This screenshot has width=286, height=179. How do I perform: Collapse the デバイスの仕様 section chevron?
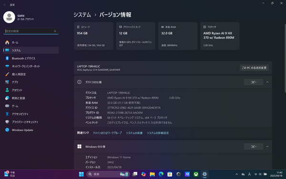267,82
